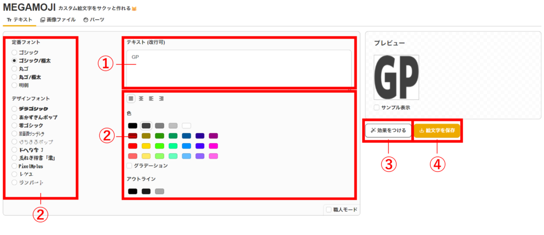Screen dimensions: 544x235
Task: Select the left text alignment icon
Action: click(151, 99)
